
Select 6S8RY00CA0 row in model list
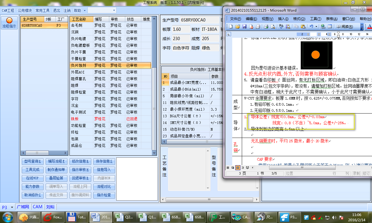44,26
